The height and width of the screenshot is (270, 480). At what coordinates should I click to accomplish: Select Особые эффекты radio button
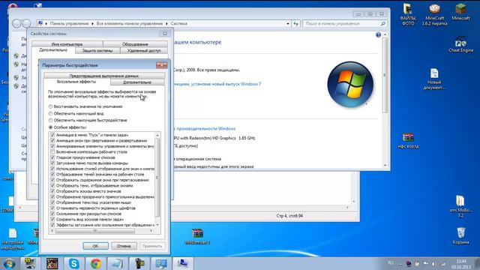click(x=50, y=127)
